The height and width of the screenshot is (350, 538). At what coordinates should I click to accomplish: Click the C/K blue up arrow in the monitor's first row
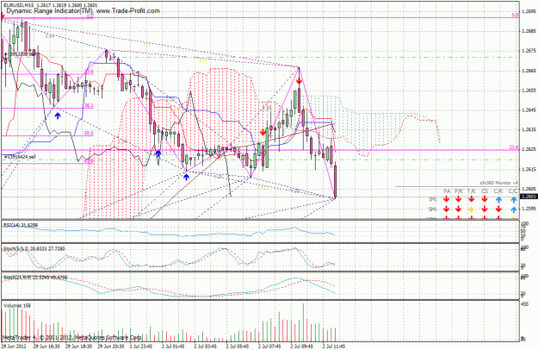(498, 199)
